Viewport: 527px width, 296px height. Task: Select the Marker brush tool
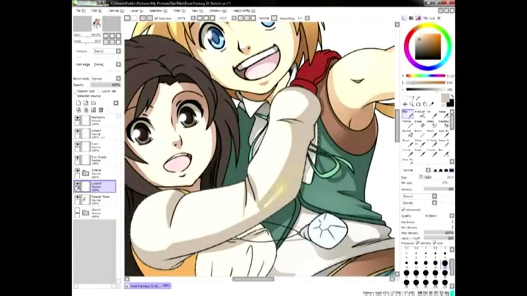408,124
